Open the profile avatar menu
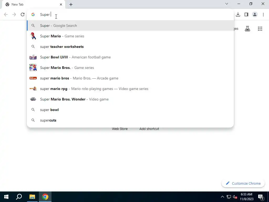269x202 pixels. (255, 14)
